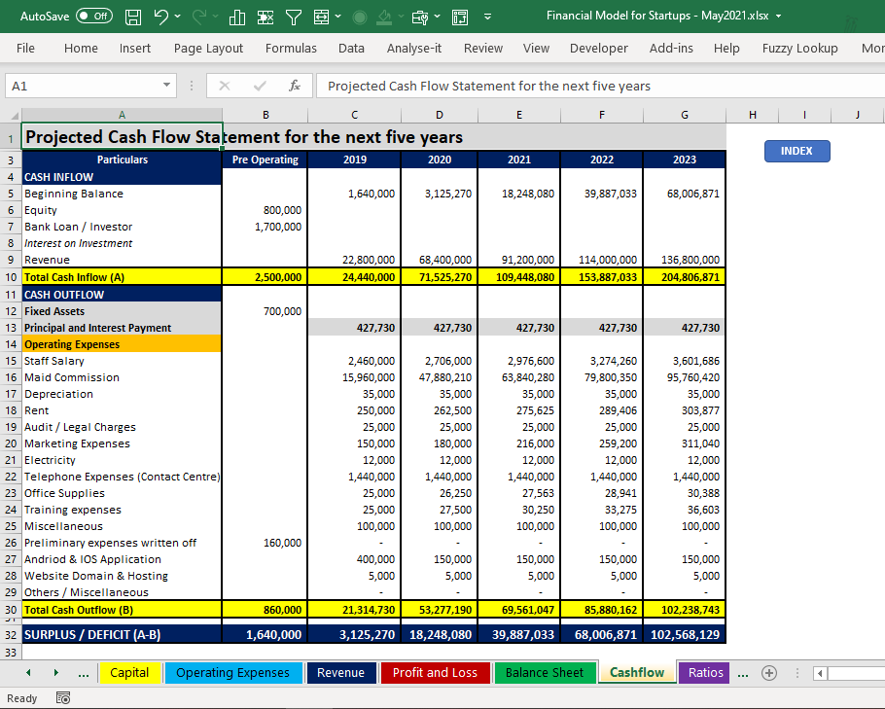
Task: Open the Developer tab
Action: click(598, 49)
